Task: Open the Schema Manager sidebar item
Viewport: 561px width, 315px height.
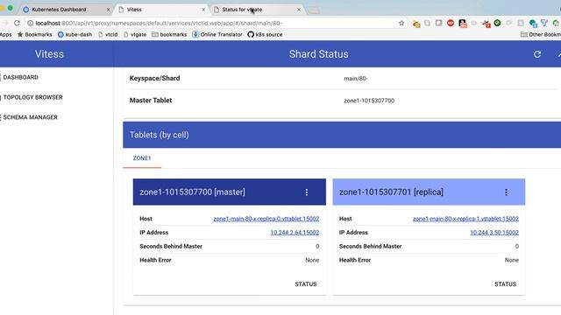Action: point(31,117)
